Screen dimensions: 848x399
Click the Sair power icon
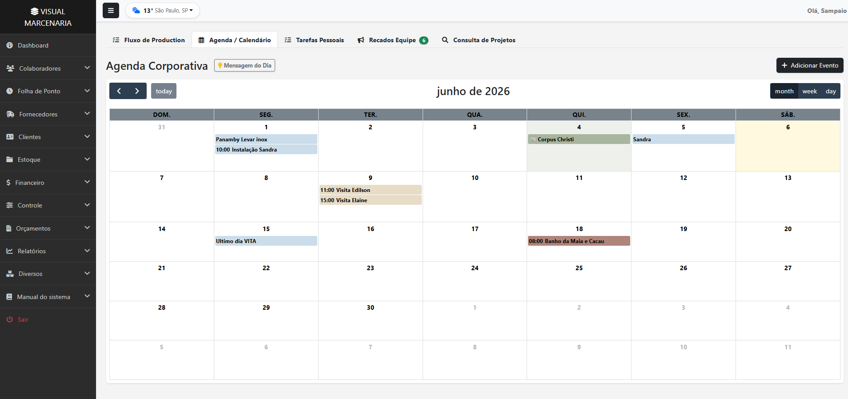tap(10, 319)
